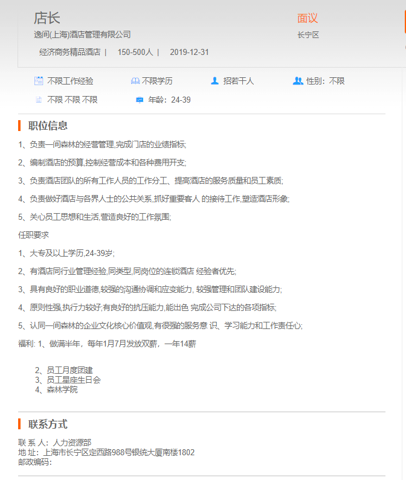Click the company address line 上海市长宁区定西路988号

point(106,452)
